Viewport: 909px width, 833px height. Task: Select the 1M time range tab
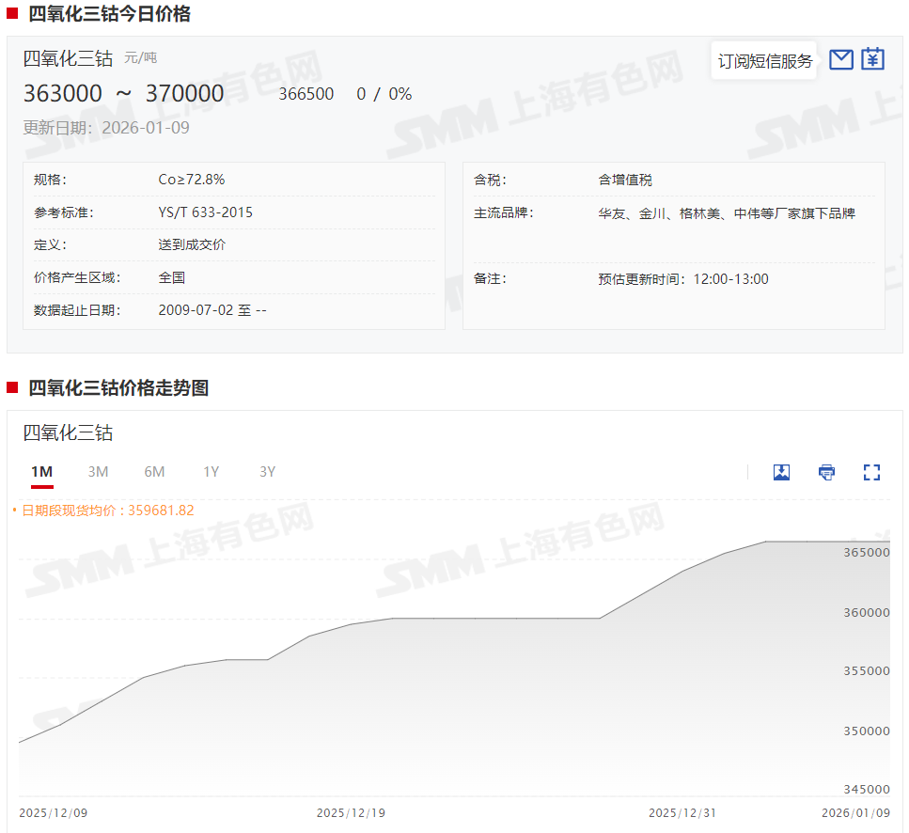pyautogui.click(x=41, y=472)
